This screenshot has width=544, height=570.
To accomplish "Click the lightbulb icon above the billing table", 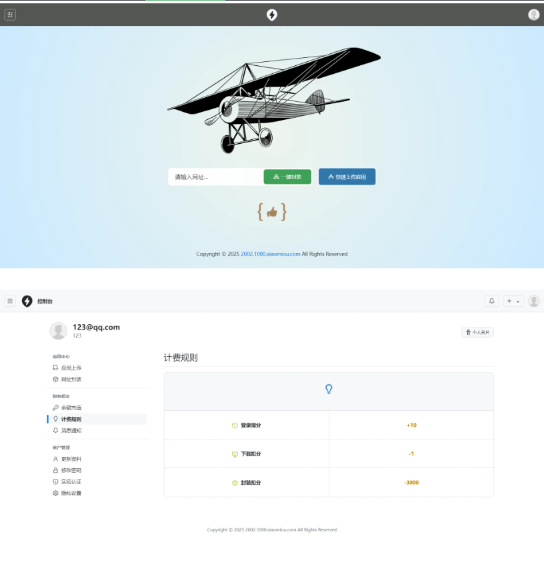I will (x=328, y=389).
